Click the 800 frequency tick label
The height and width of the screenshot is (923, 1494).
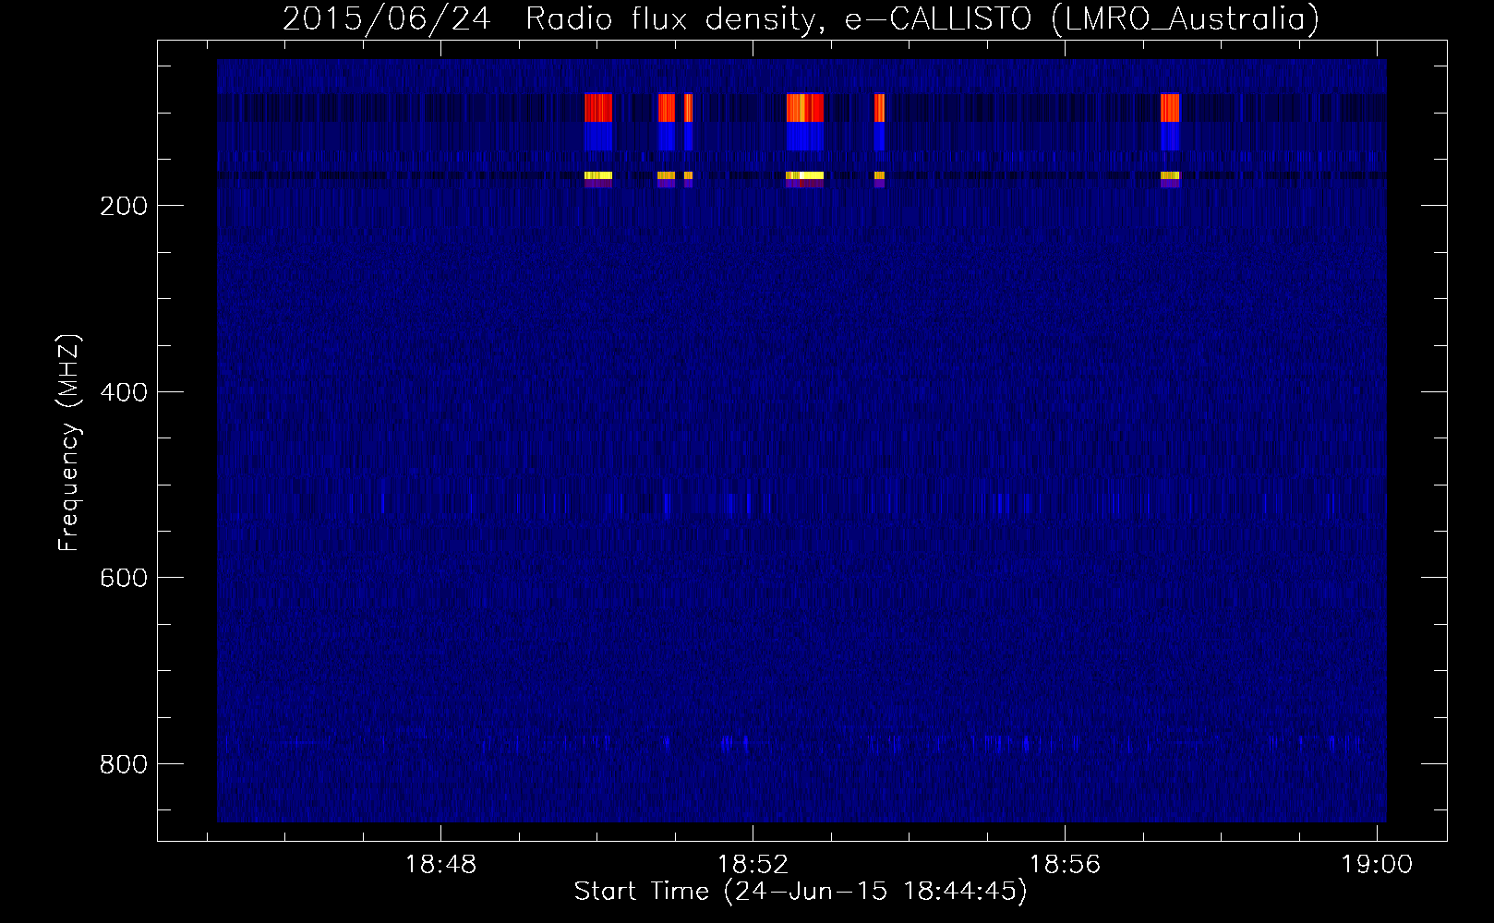124,764
